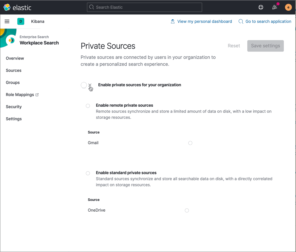Click the Save settings button
Image resolution: width=296 pixels, height=252 pixels.
(x=265, y=46)
